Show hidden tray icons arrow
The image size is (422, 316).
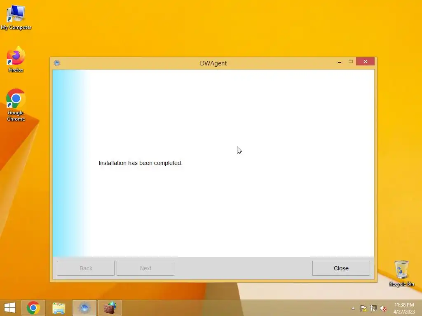click(353, 308)
